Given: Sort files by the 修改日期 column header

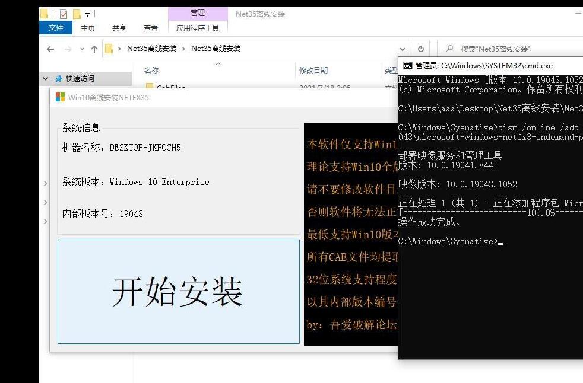Looking at the screenshot, I should (313, 70).
